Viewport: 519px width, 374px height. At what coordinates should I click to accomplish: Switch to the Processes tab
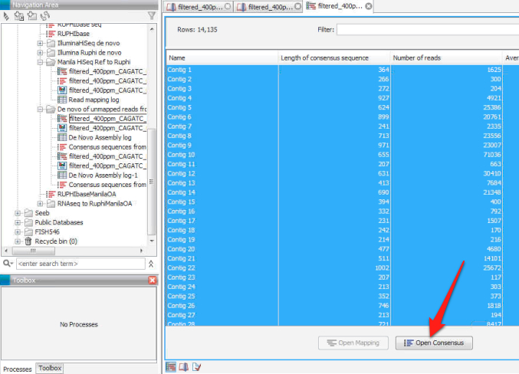tap(18, 369)
